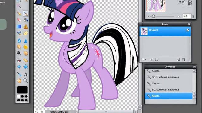202x113 pixels.
Task: Pick the small white color swatch
Action: (19, 96)
